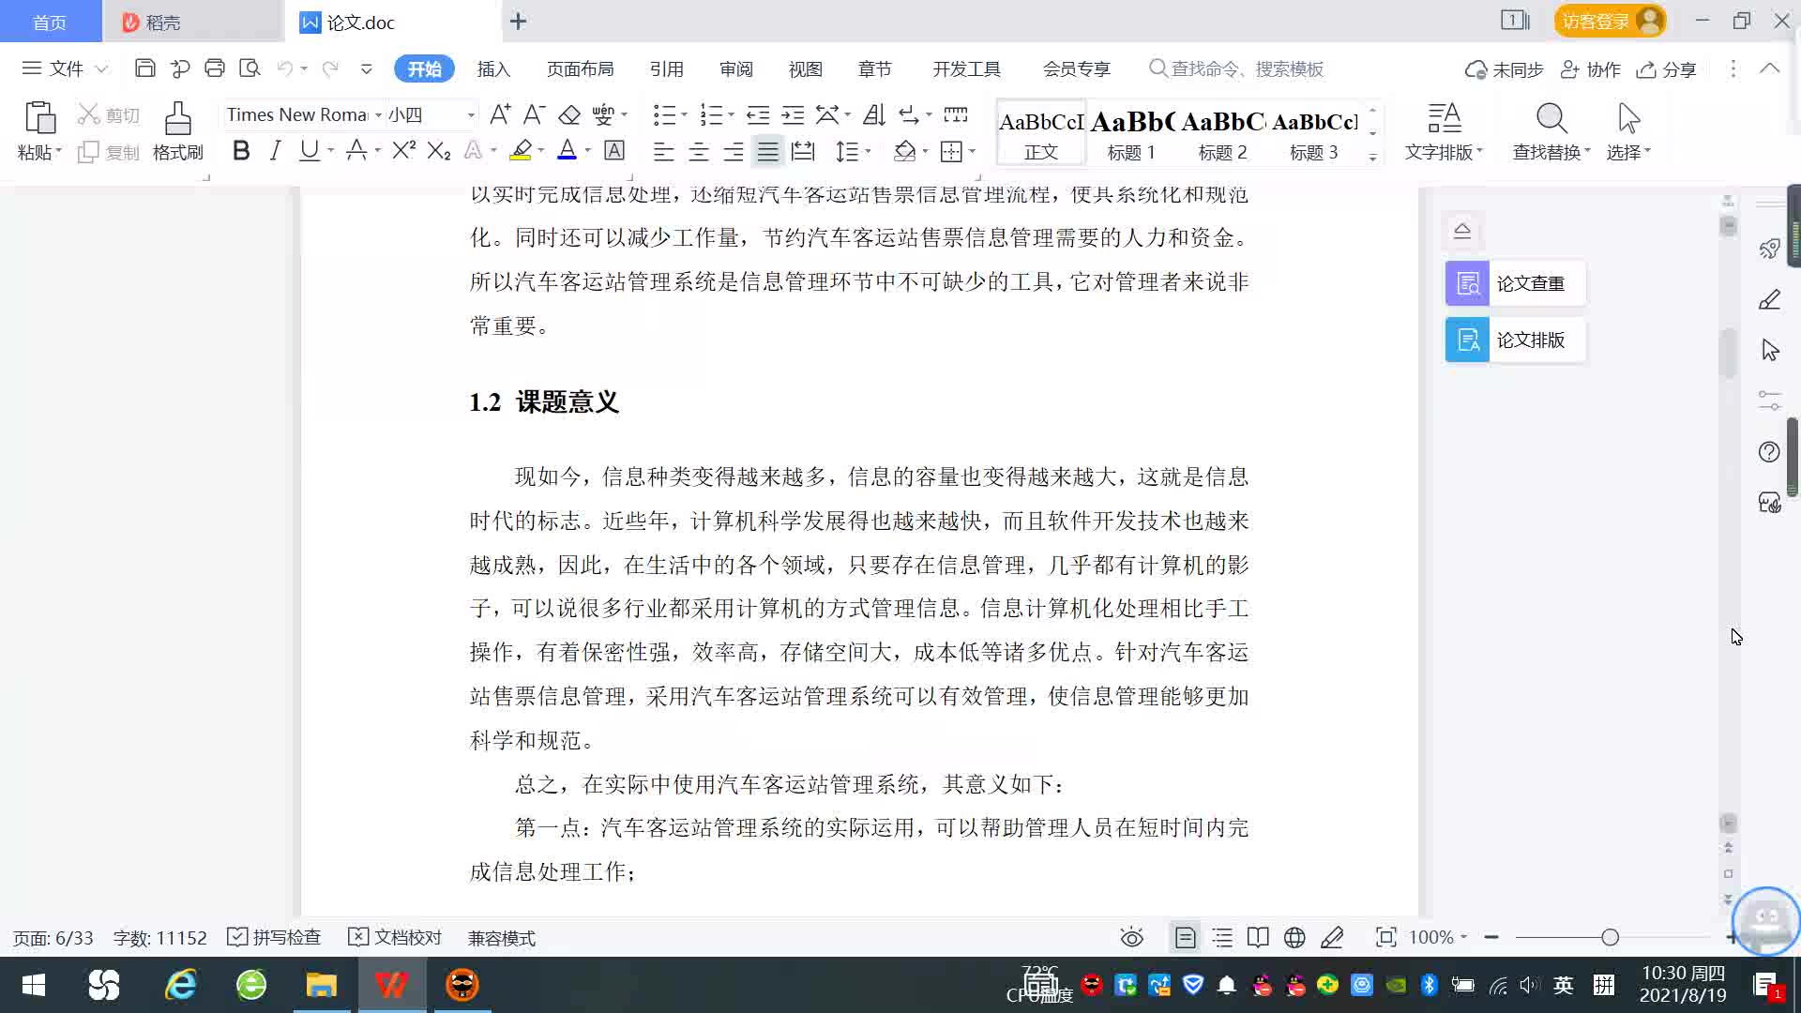
Task: Click the Find and Replace magnifier icon
Action: point(1551,119)
